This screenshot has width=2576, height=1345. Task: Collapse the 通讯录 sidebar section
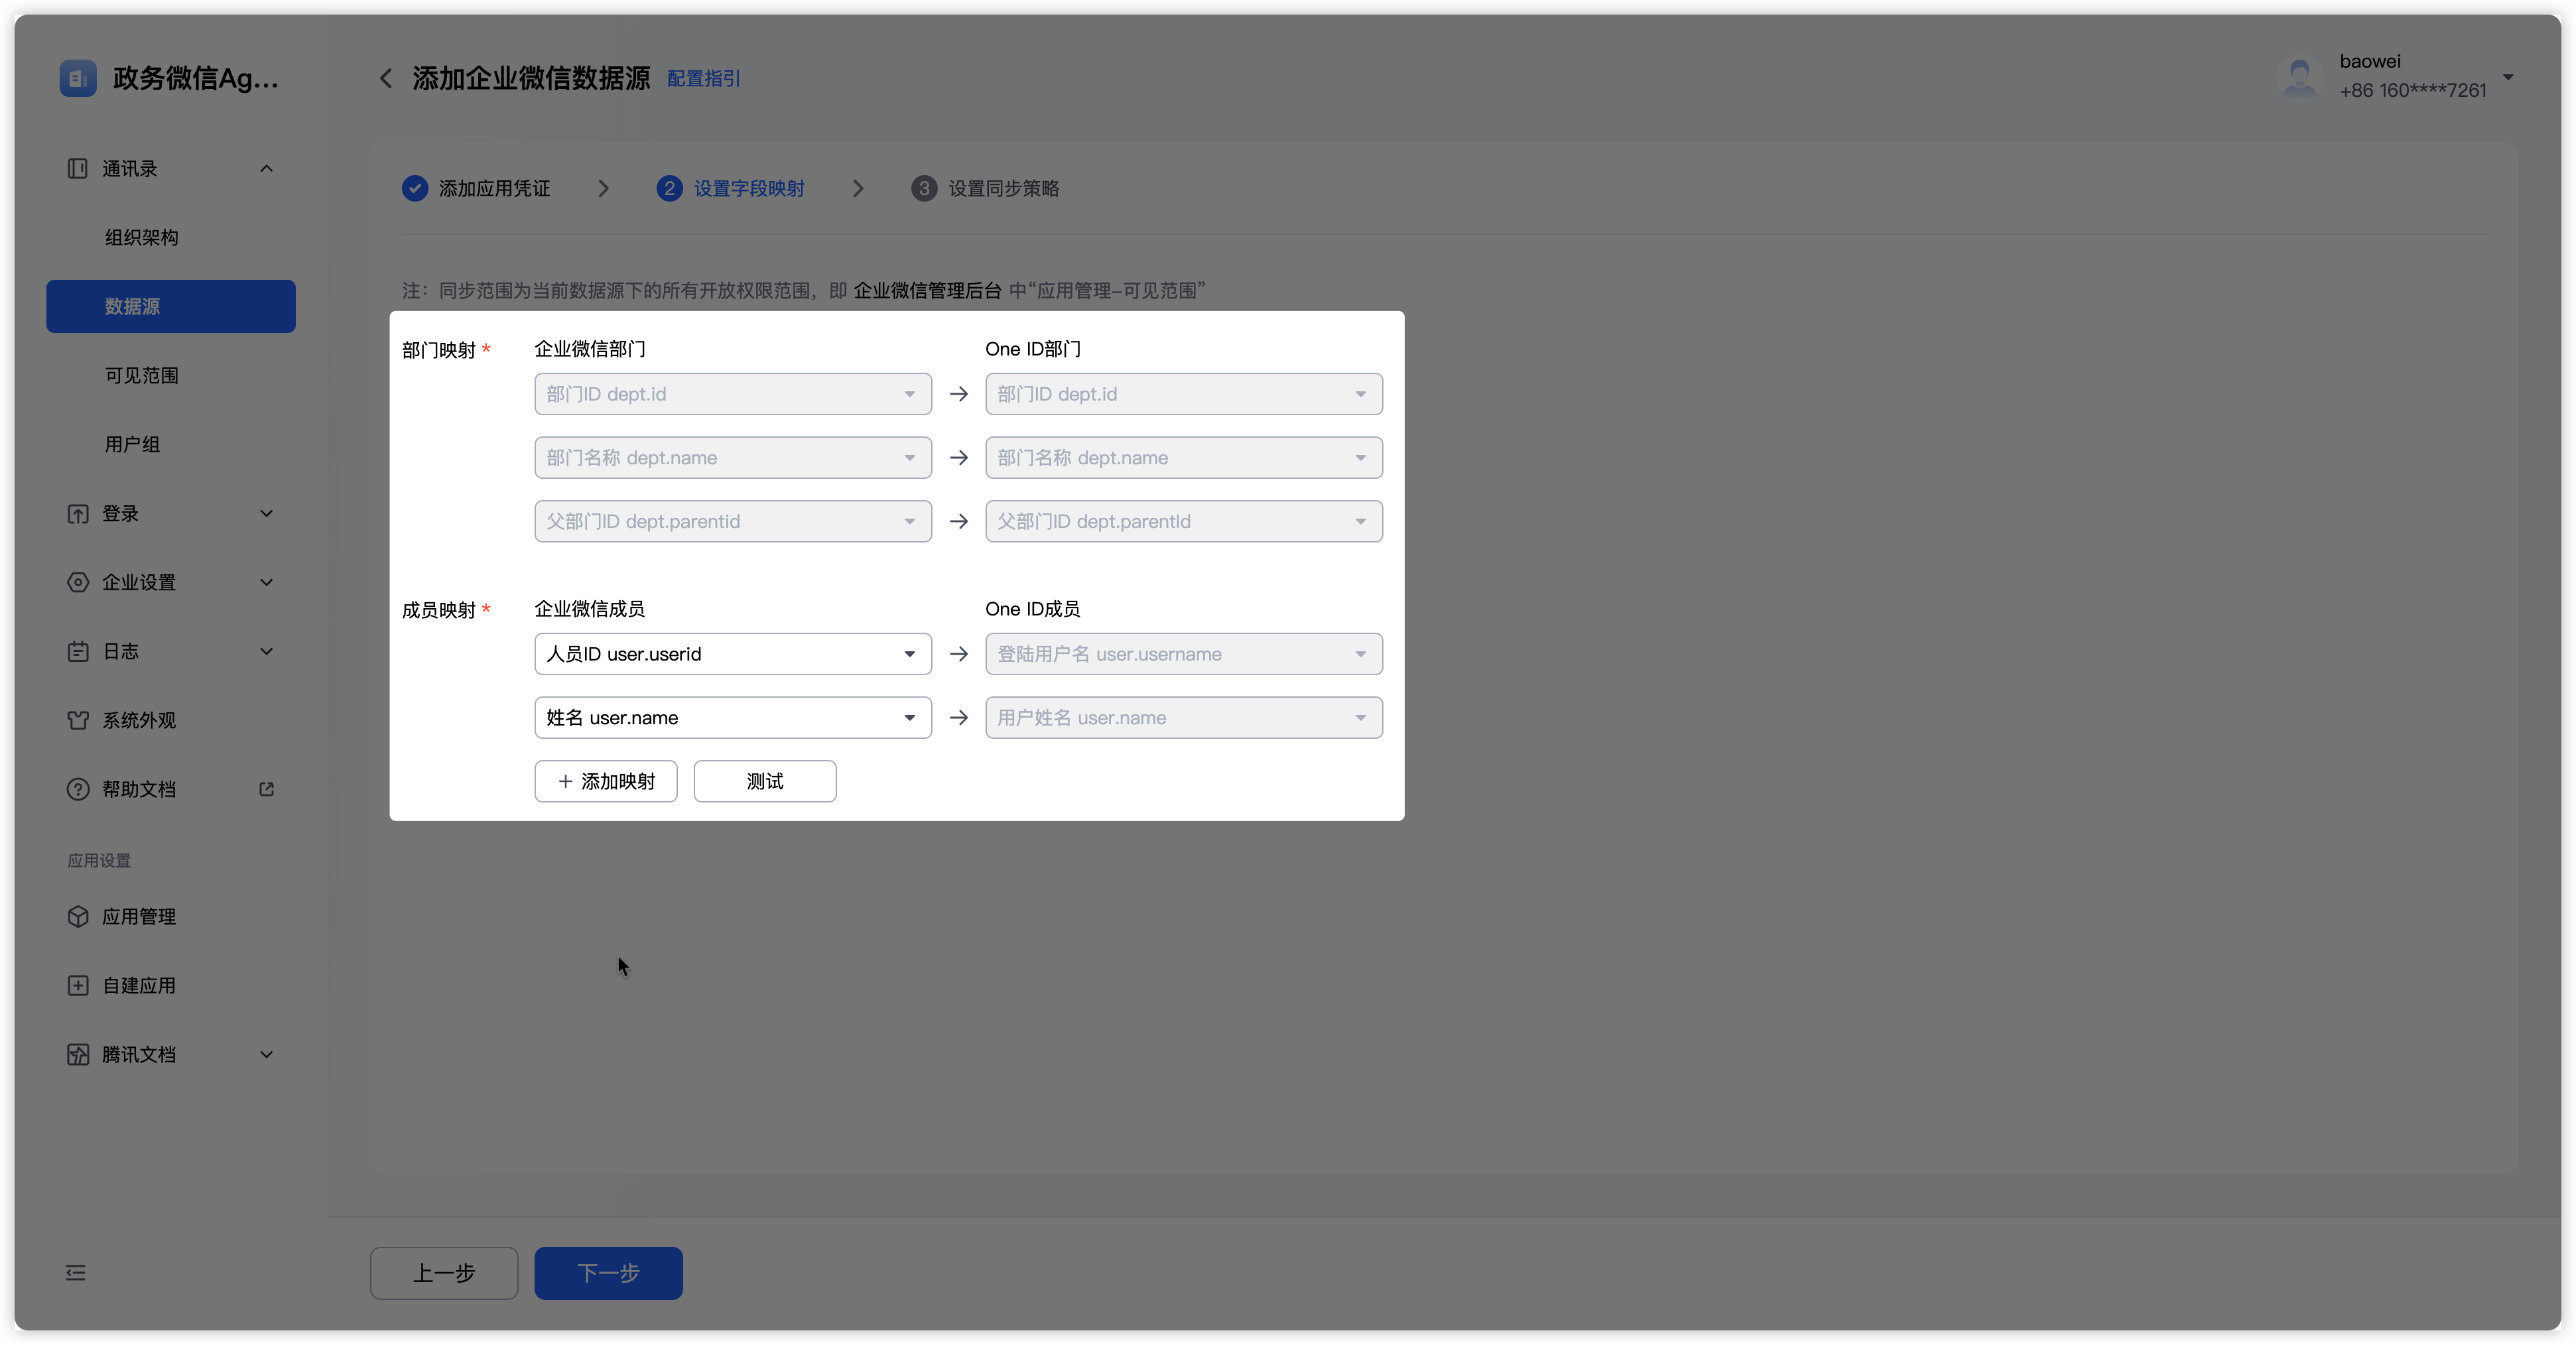pos(266,168)
